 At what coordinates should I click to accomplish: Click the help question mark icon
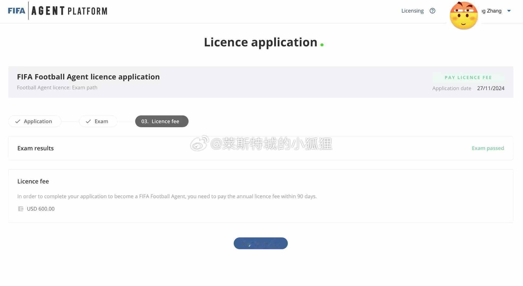[x=432, y=11]
